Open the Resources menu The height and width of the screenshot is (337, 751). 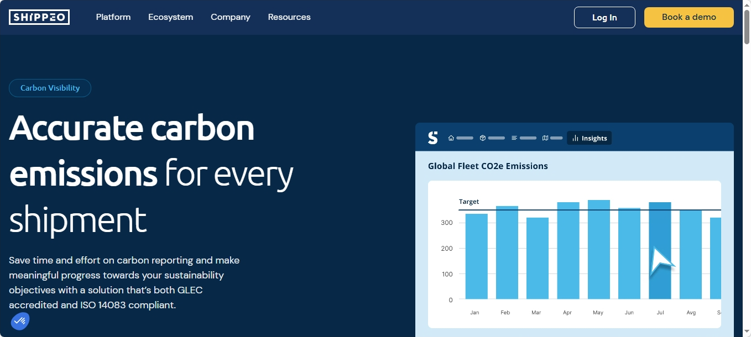(x=289, y=17)
